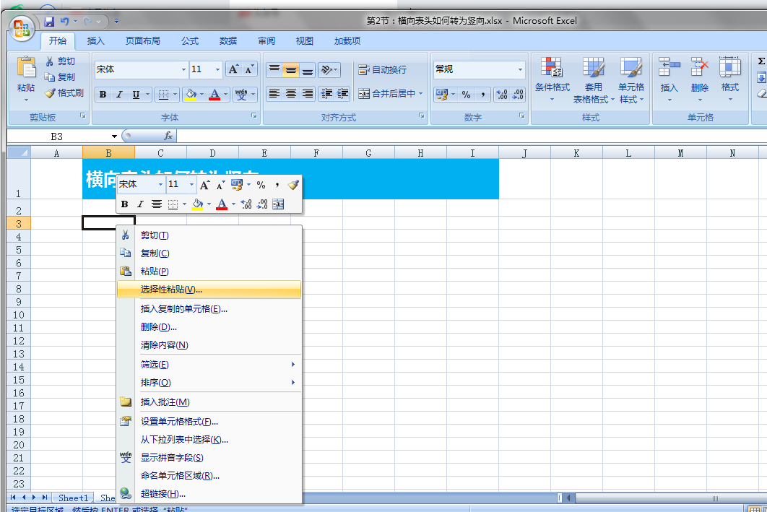Decrease decimal places in ribbon
767x512 pixels.
click(x=518, y=95)
